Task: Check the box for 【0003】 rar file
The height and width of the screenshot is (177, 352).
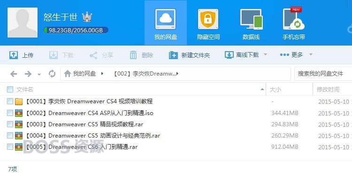Action: click(x=10, y=124)
